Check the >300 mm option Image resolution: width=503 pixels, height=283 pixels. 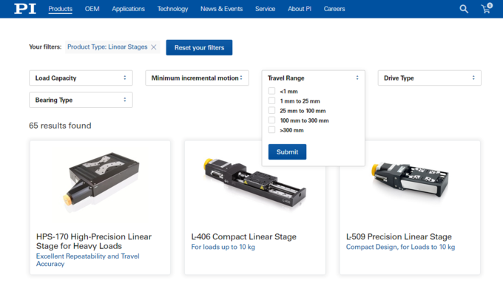coord(271,130)
